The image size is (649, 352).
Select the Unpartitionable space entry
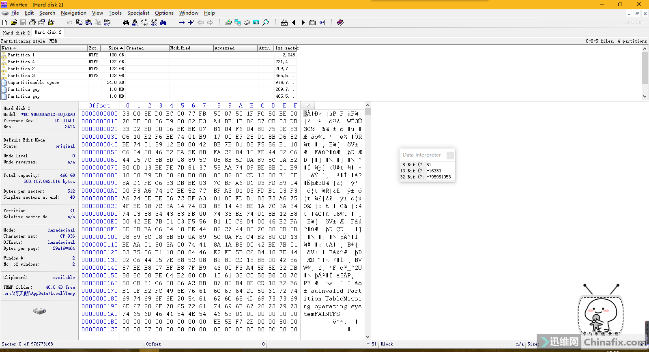(33, 82)
